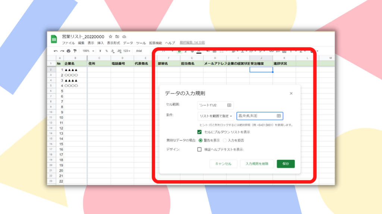Screen dimensions: 382x214
Task: Open the Arial font dropdown
Action: 139,51
